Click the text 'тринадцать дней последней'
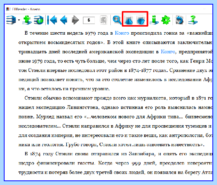The width and height of the screenshot is (217, 185). pyautogui.click(x=53, y=52)
